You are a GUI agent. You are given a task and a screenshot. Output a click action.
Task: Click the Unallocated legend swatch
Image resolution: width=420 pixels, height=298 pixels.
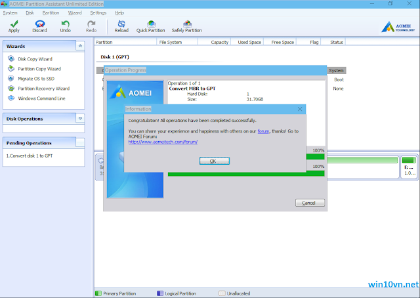222,293
